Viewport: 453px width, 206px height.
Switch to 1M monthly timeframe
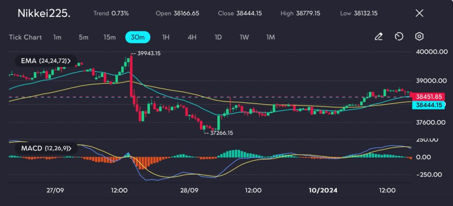pos(270,37)
